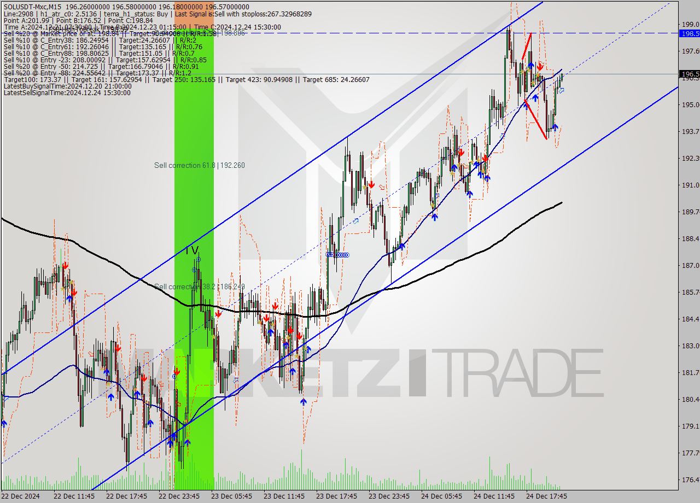The width and height of the screenshot is (700, 503).
Task: Select the LatestSellSignalTime:2024.12.24 15:30:00 text
Action: (x=67, y=93)
